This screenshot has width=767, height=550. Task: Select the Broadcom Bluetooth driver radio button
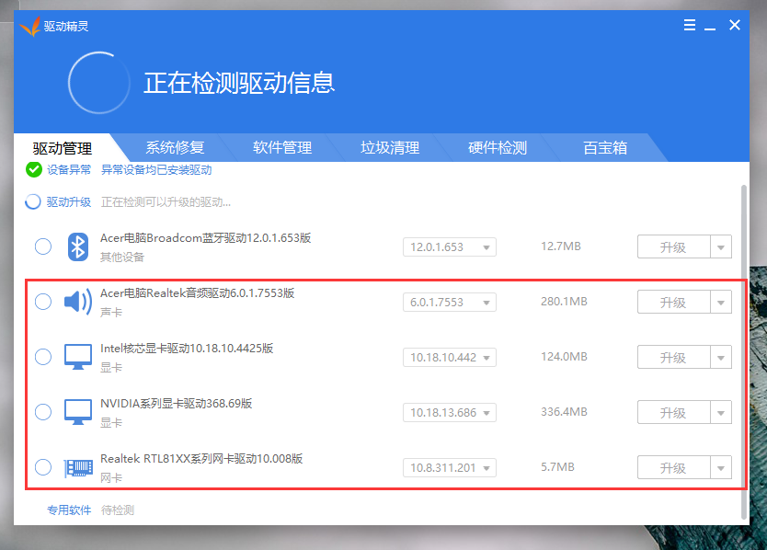[43, 246]
